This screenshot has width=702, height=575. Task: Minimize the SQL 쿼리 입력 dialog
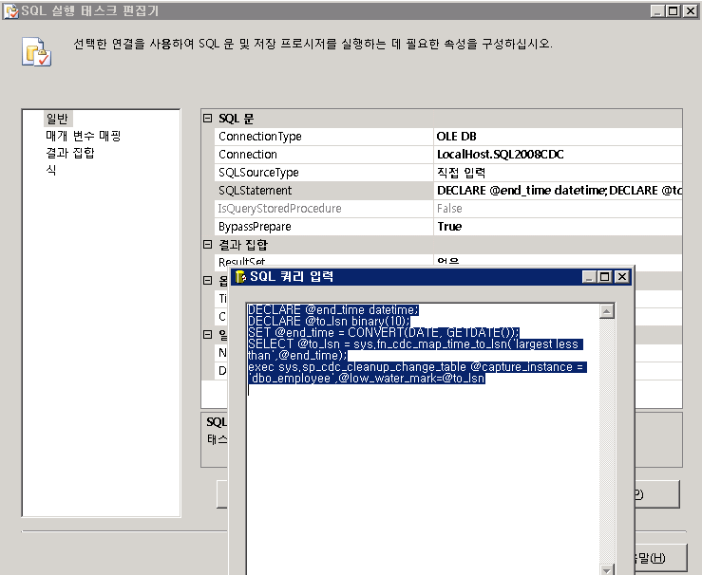pyautogui.click(x=589, y=277)
